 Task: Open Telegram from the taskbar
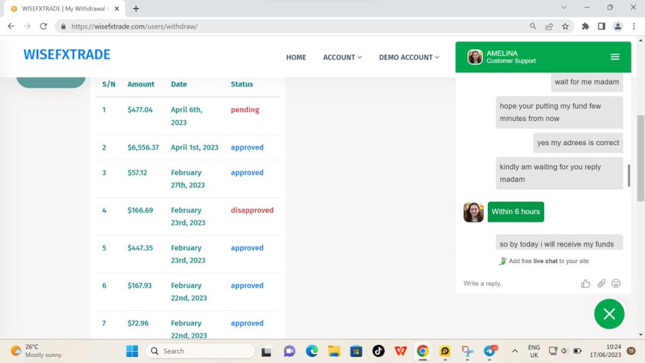490,351
